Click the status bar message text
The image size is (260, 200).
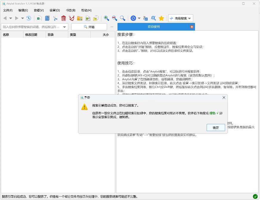tap(70, 196)
